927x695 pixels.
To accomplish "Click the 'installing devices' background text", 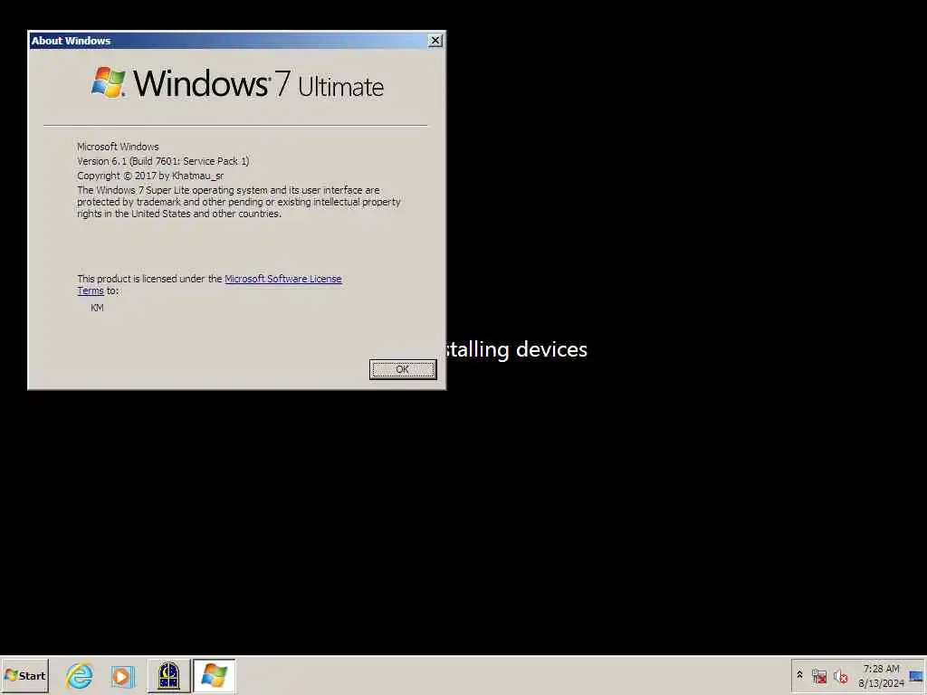I will pyautogui.click(x=517, y=349).
